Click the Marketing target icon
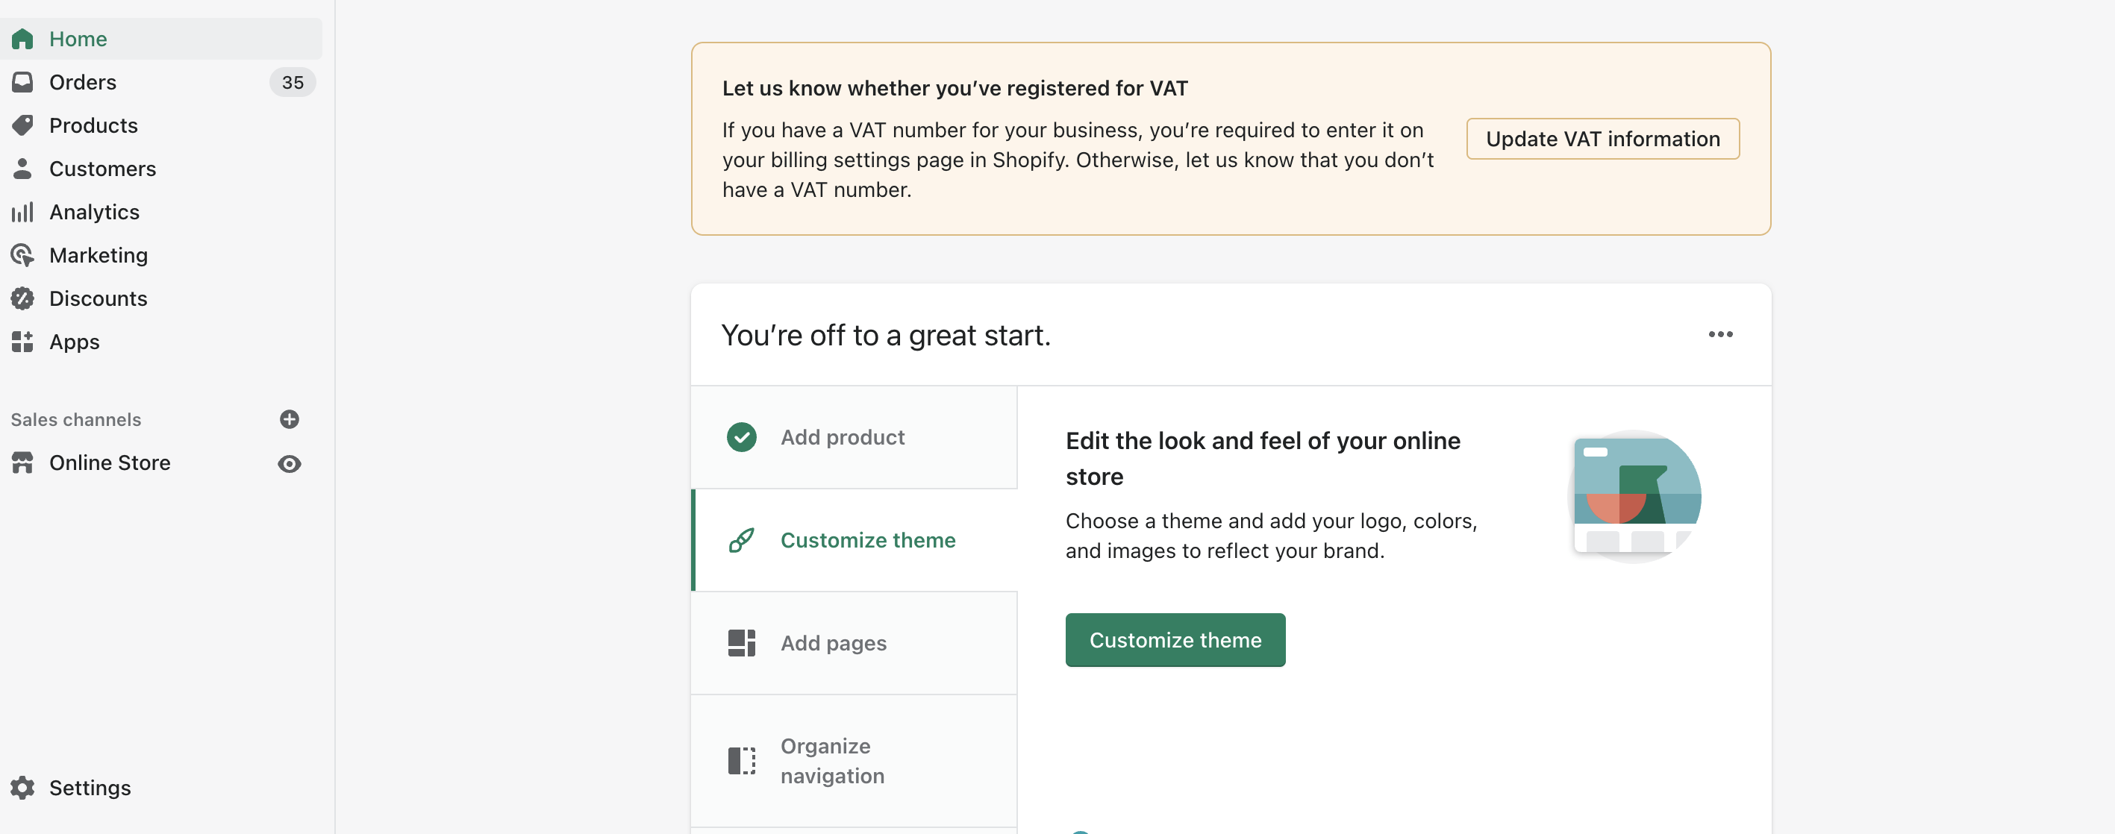Viewport: 2115px width, 834px height. (22, 255)
